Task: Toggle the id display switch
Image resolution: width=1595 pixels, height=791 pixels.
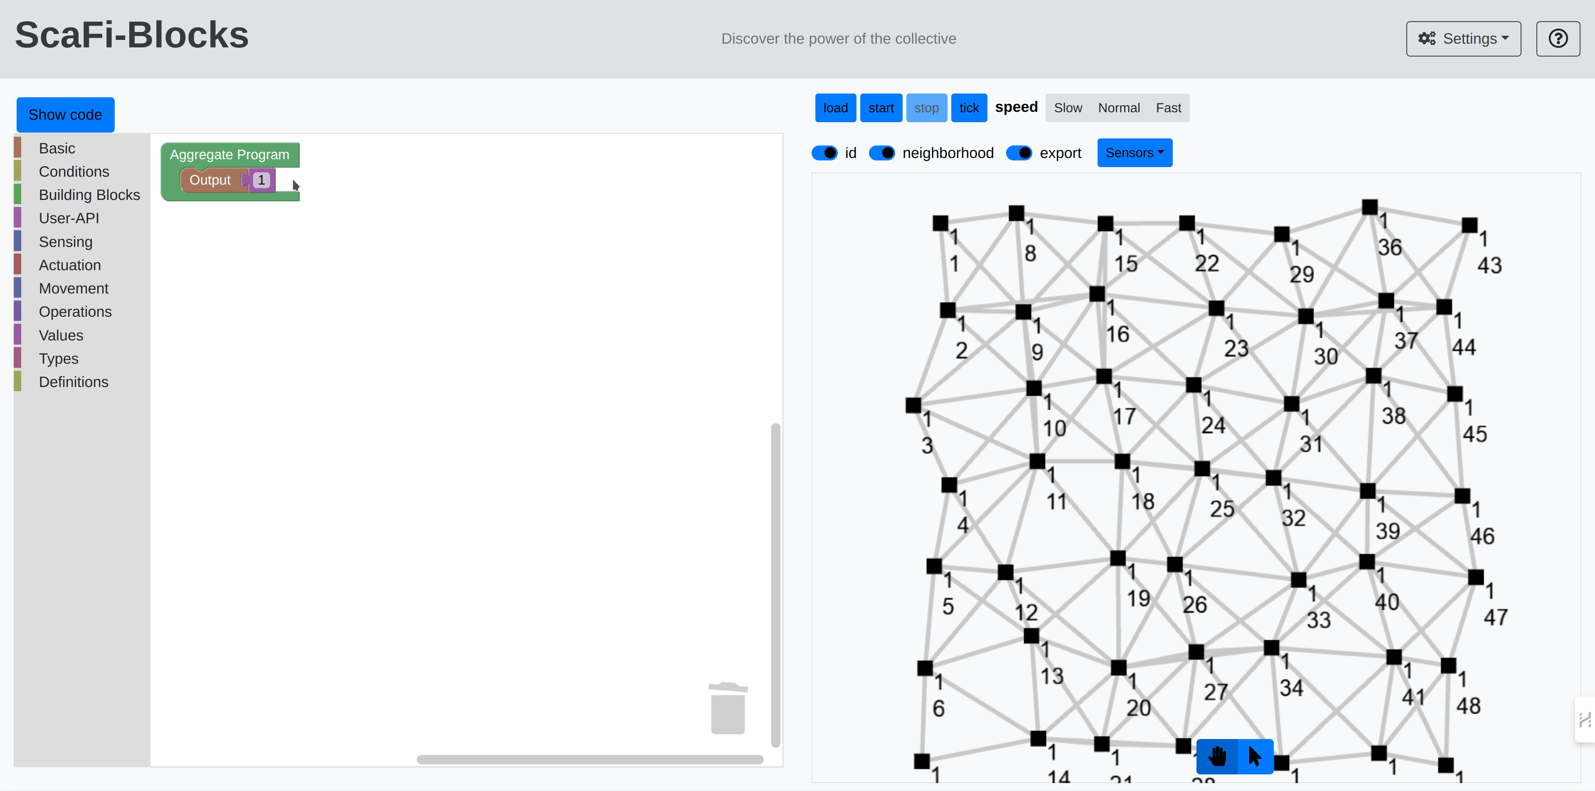Action: (826, 153)
